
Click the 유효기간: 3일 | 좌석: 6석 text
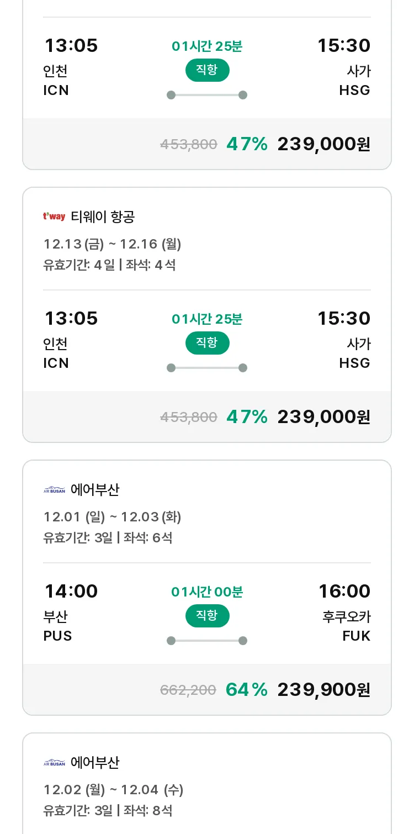(108, 537)
